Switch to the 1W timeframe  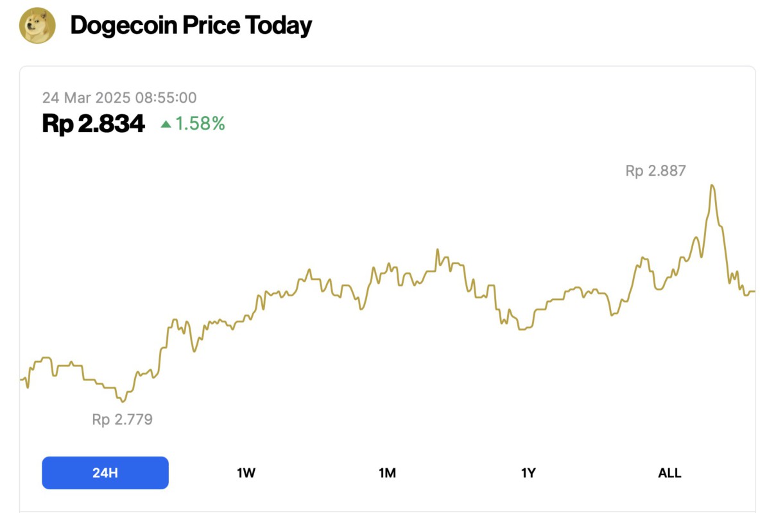246,473
